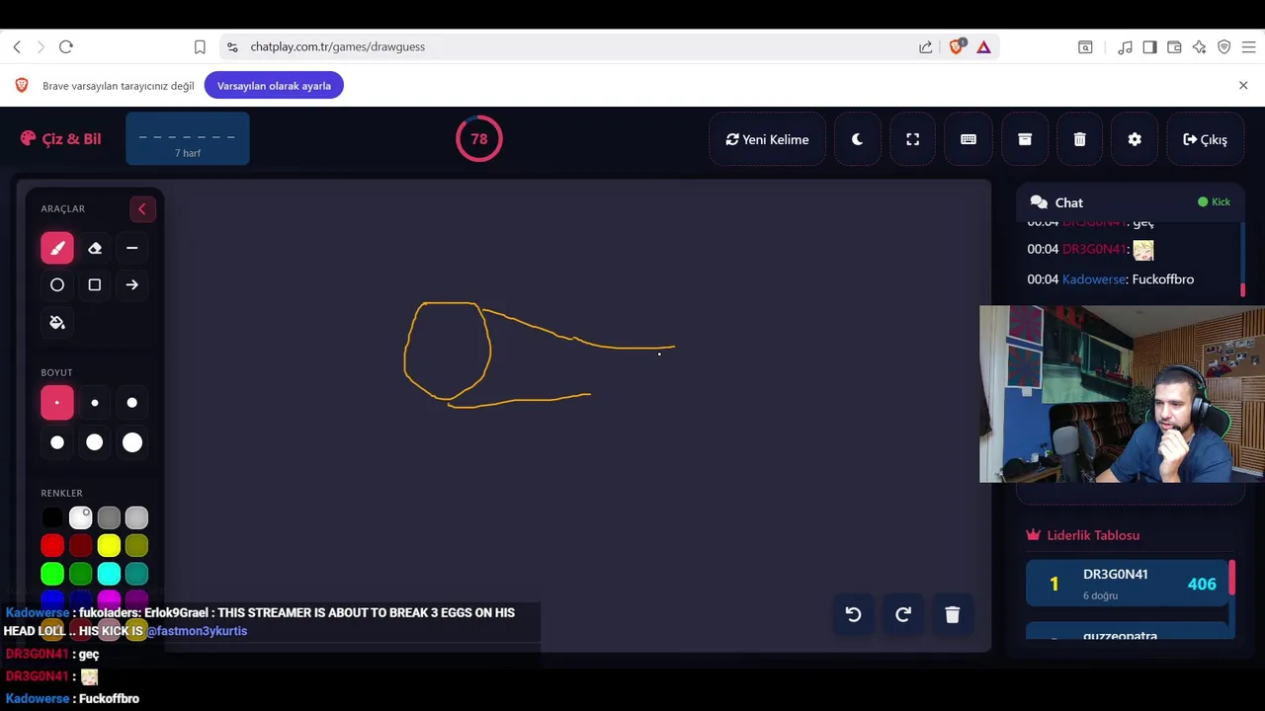The height and width of the screenshot is (711, 1265).
Task: Pick the cyan color swatch
Action: tap(109, 573)
